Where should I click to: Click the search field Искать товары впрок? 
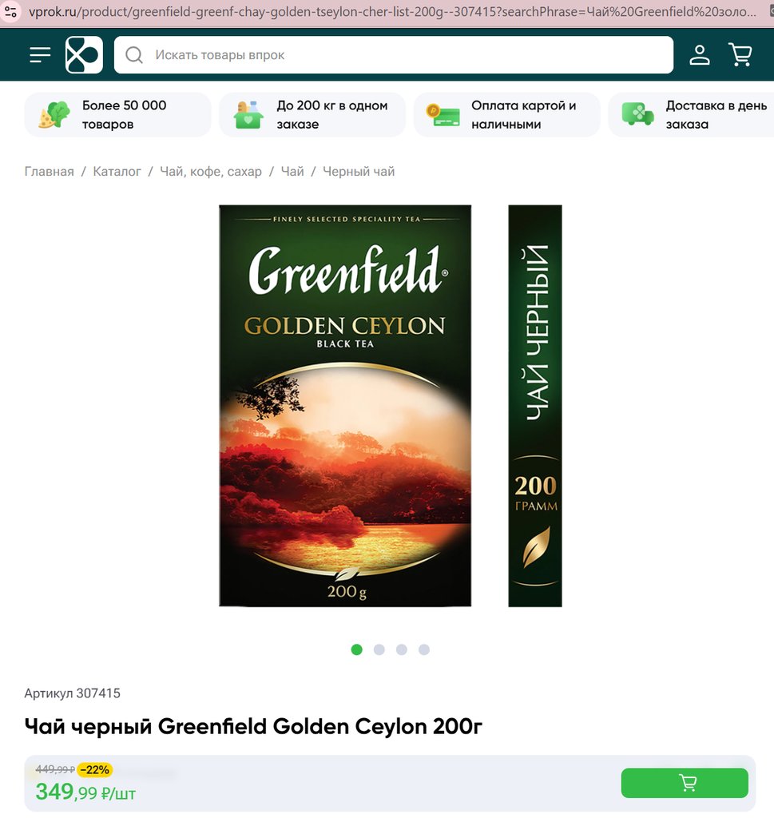tap(394, 55)
